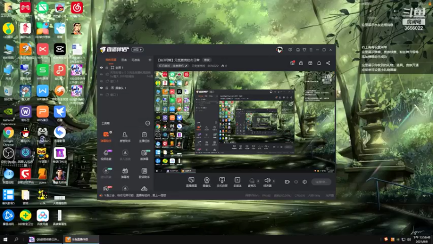Click the unlocked padlock icon above preview

pyautogui.click(x=301, y=63)
